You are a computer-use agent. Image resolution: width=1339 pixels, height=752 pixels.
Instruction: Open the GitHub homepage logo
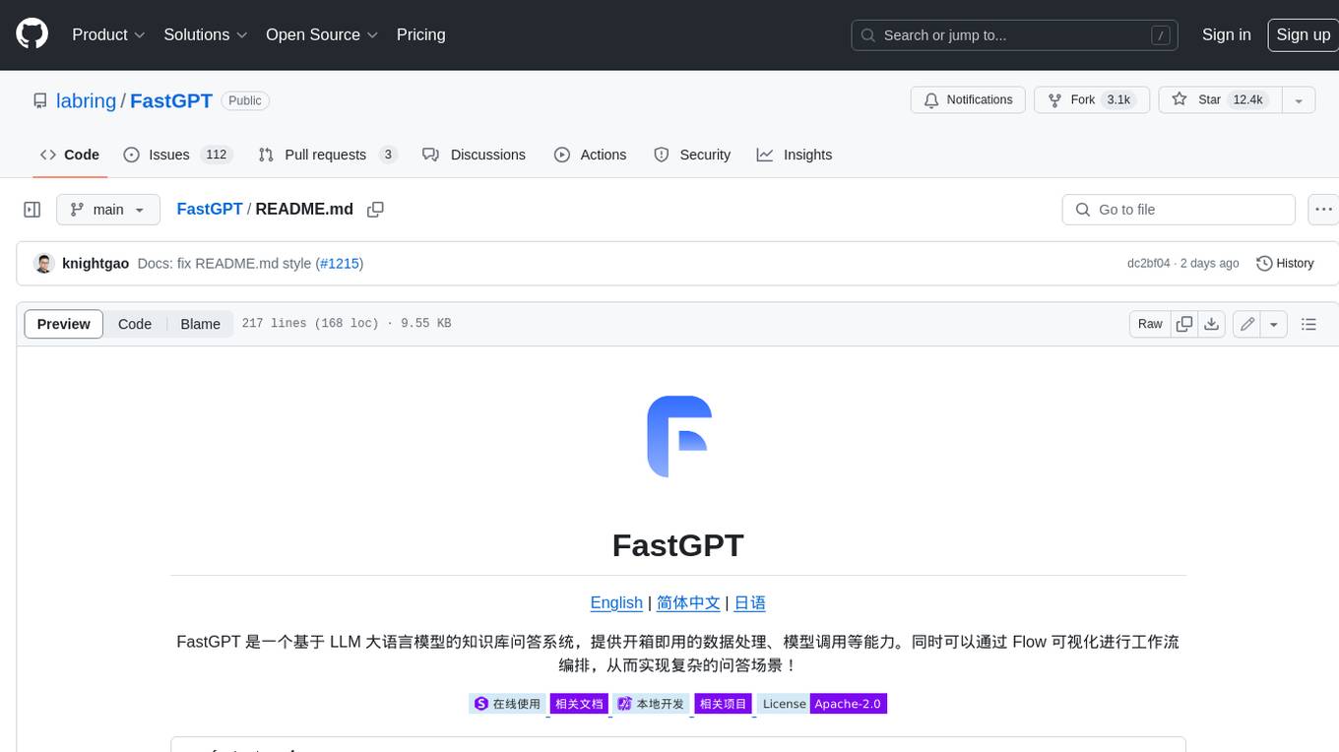pos(32,34)
